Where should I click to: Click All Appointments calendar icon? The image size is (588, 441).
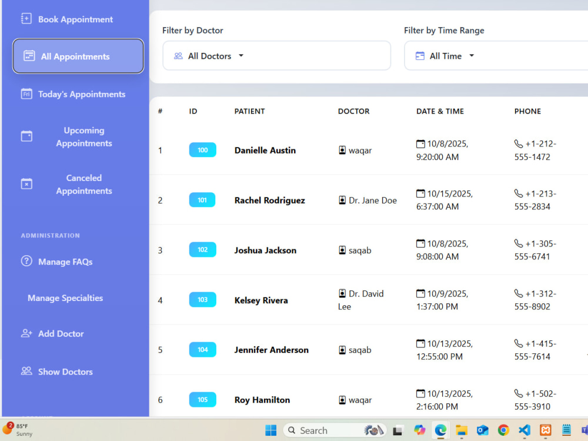29,56
